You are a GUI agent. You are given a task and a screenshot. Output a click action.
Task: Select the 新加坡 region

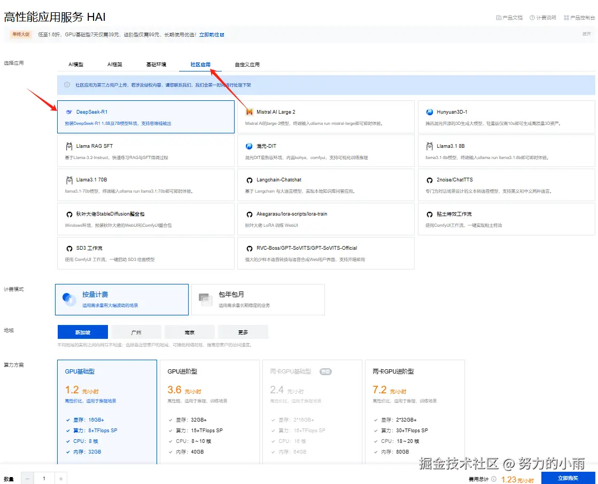[x=83, y=332]
